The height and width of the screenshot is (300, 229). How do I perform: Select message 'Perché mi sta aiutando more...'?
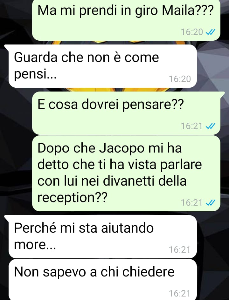pos(103,237)
